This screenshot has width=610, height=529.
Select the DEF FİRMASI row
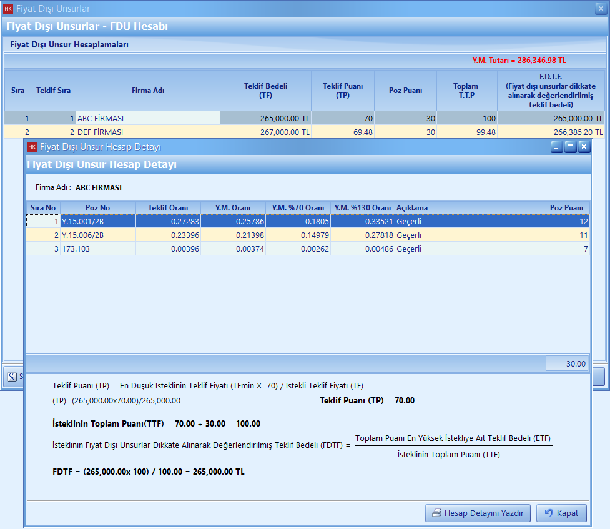pyautogui.click(x=147, y=132)
